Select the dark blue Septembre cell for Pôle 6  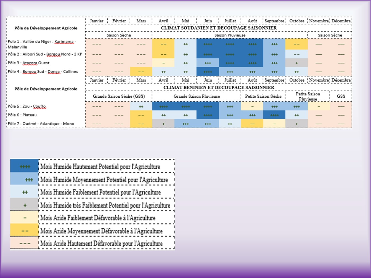[274, 115]
